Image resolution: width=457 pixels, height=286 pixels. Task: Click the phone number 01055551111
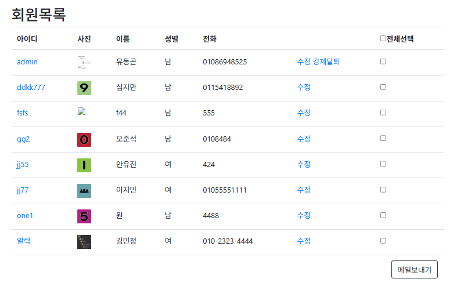coord(225,190)
